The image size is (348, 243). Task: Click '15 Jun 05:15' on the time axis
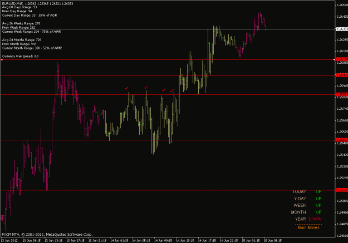[273, 241]
